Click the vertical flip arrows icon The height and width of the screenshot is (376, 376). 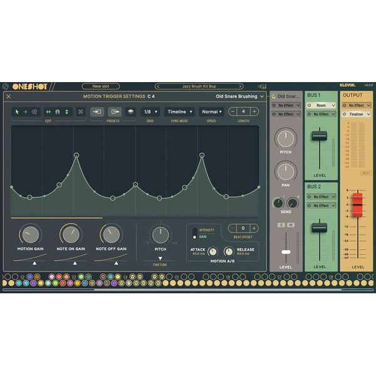66,112
